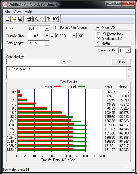Click the Start button
The height and width of the screenshot is (174, 137).
tap(121, 62)
